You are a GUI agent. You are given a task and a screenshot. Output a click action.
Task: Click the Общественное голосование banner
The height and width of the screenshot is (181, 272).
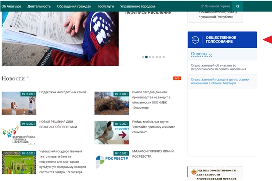(222, 40)
